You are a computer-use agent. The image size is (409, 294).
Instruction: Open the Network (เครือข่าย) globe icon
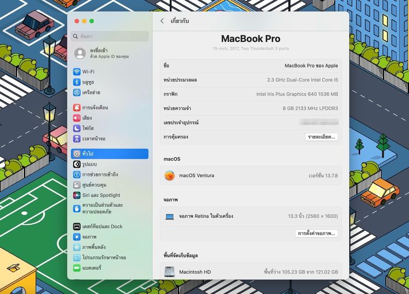tap(77, 93)
